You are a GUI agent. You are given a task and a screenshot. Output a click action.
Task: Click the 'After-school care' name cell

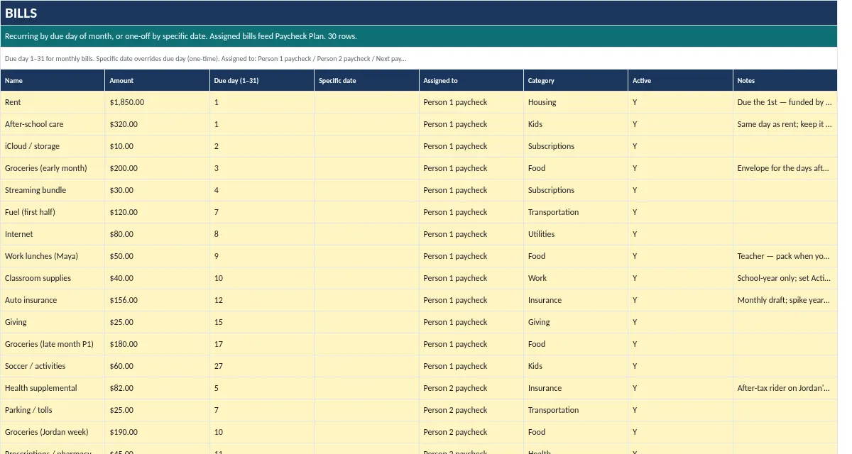(53, 124)
